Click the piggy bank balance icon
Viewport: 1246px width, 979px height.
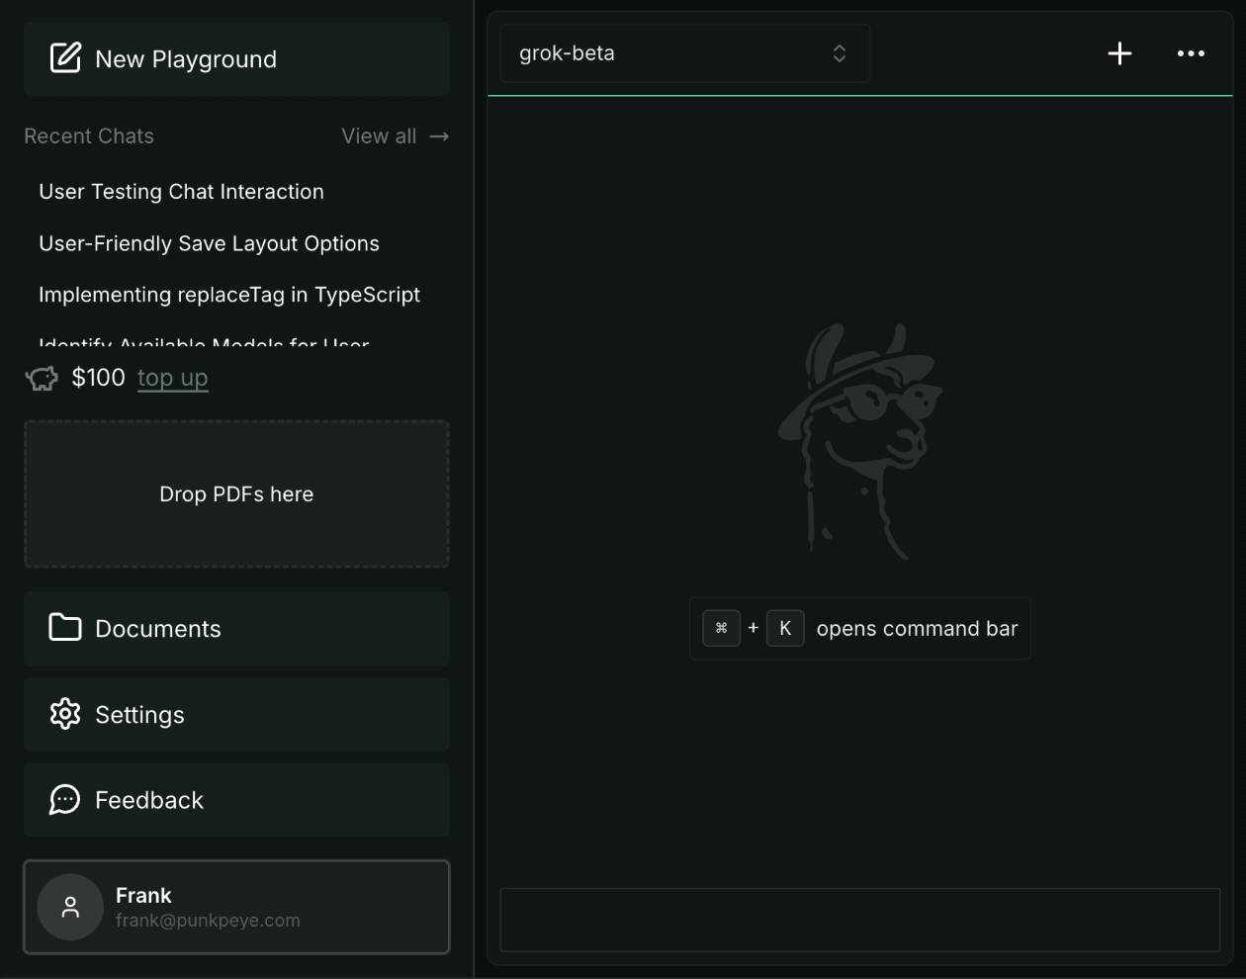tap(42, 378)
